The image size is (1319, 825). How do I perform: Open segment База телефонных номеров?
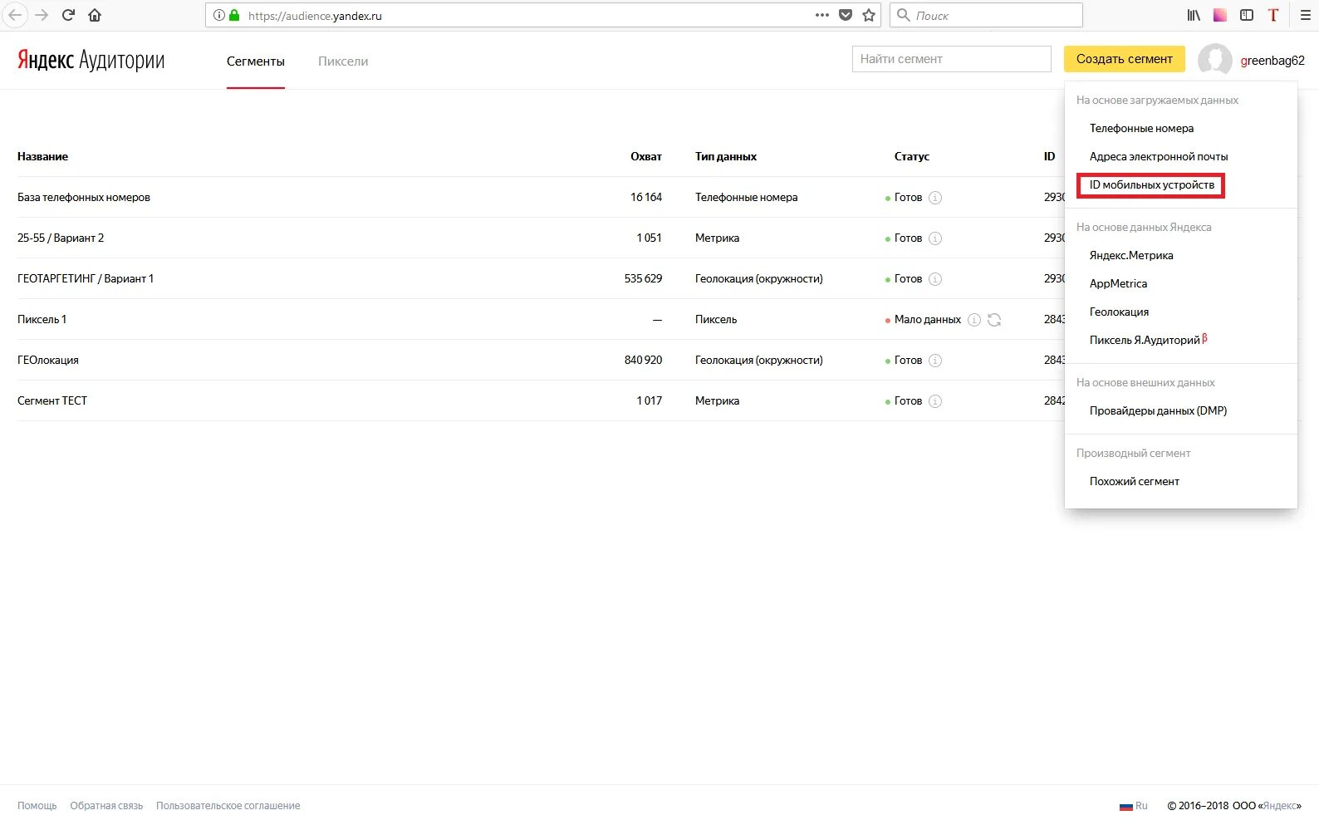coord(84,197)
